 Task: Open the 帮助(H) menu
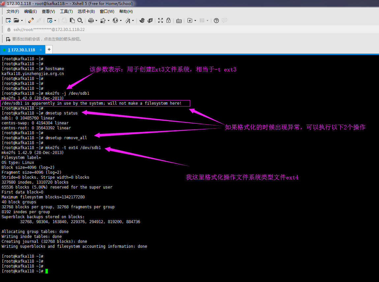126,11
